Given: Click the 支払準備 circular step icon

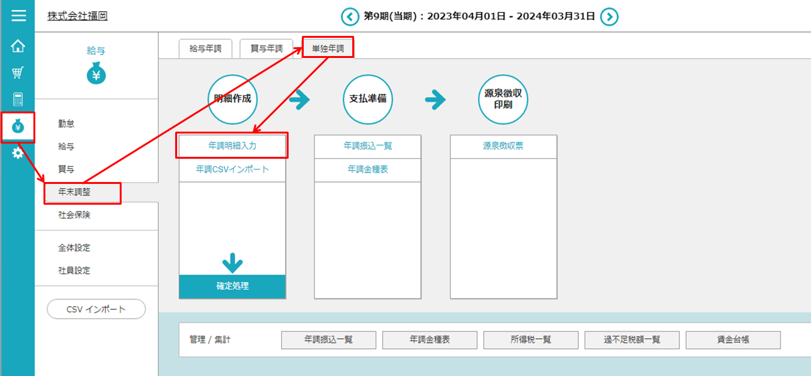Looking at the screenshot, I should click(367, 99).
